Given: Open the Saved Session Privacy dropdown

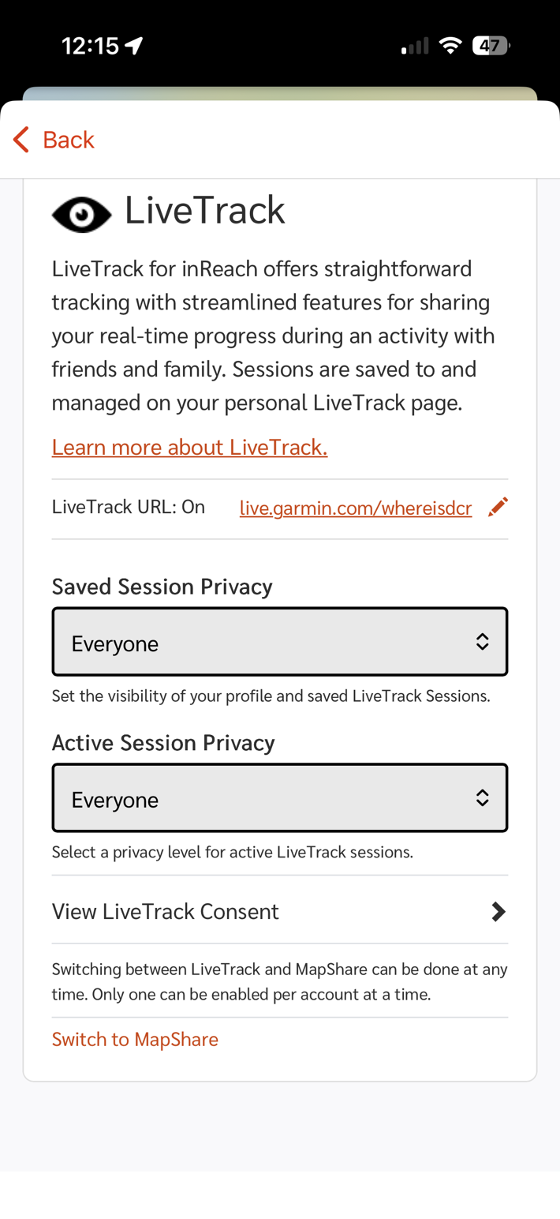Looking at the screenshot, I should pyautogui.click(x=279, y=642).
